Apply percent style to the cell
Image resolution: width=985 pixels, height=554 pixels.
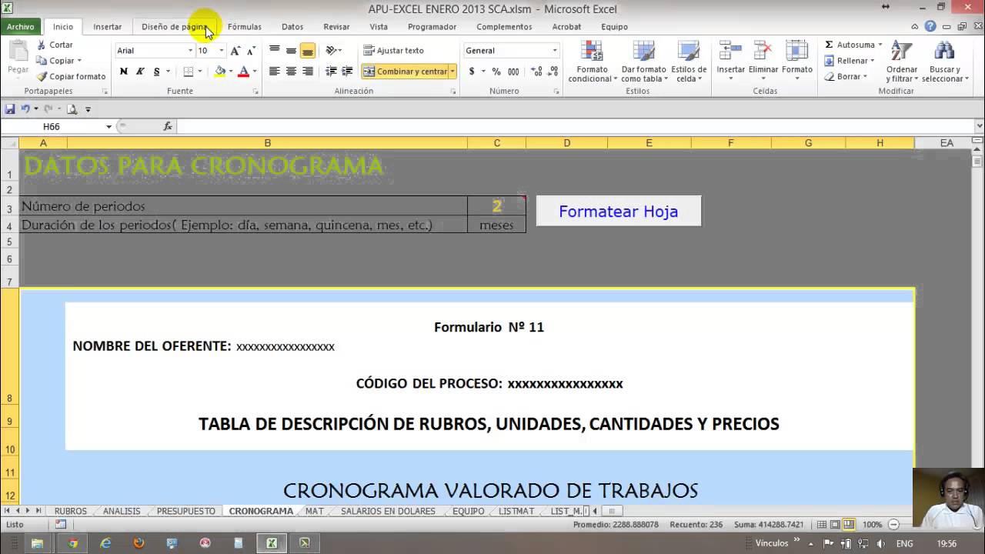click(496, 72)
